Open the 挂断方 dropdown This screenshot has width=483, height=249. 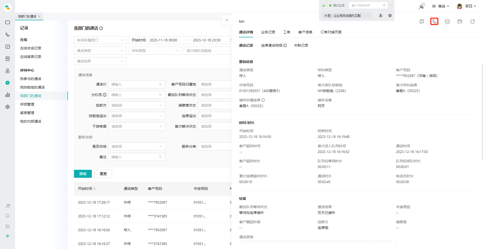point(137,105)
